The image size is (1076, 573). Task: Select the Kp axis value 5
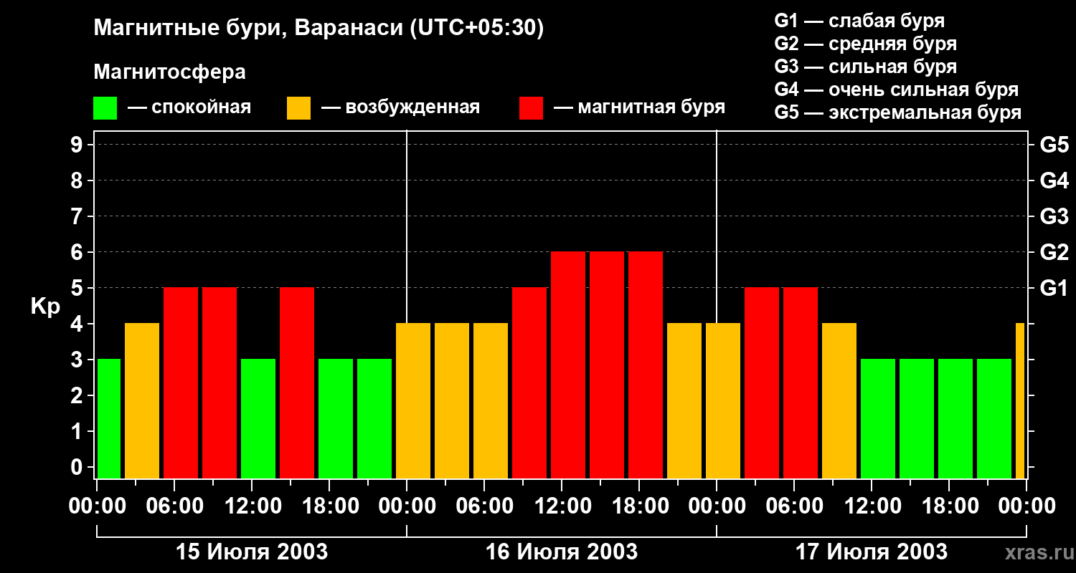(x=78, y=288)
